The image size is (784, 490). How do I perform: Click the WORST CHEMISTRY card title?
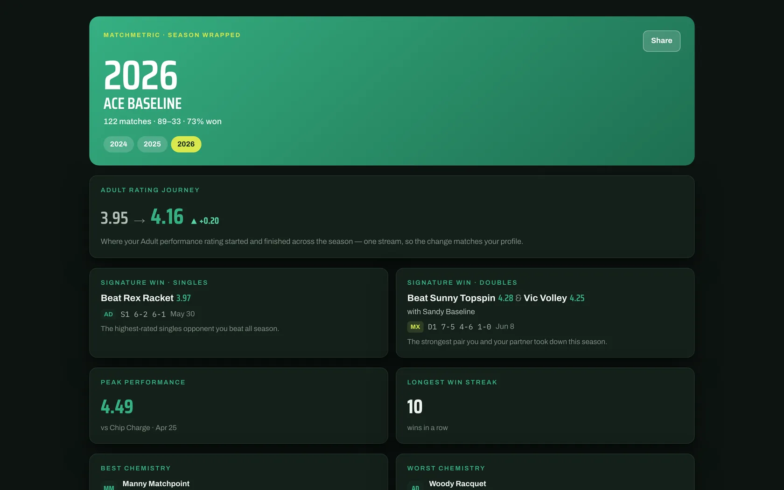[x=446, y=469]
